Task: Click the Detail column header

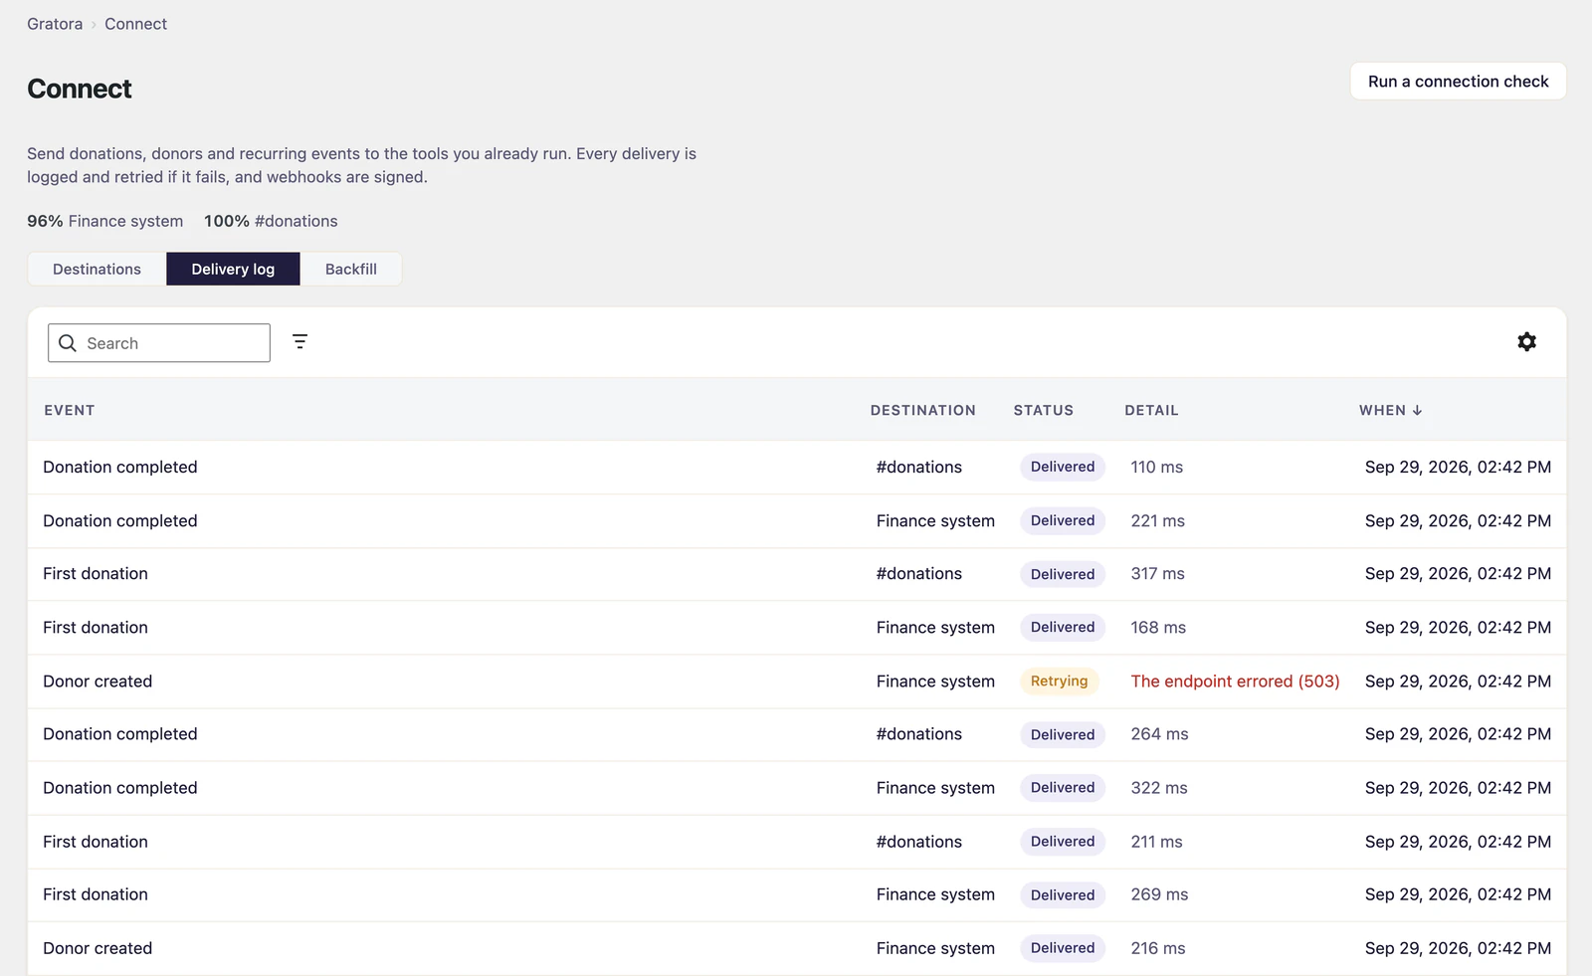Action: pyautogui.click(x=1151, y=410)
